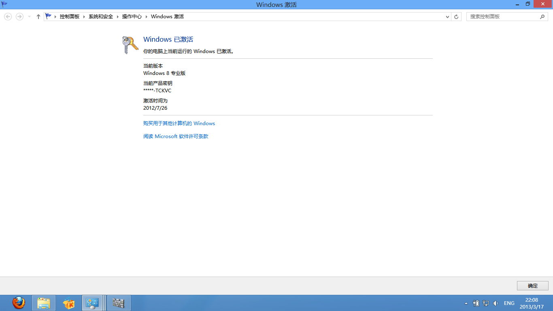The height and width of the screenshot is (311, 553).
Task: Refresh the page with the refresh icon
Action: tap(456, 17)
